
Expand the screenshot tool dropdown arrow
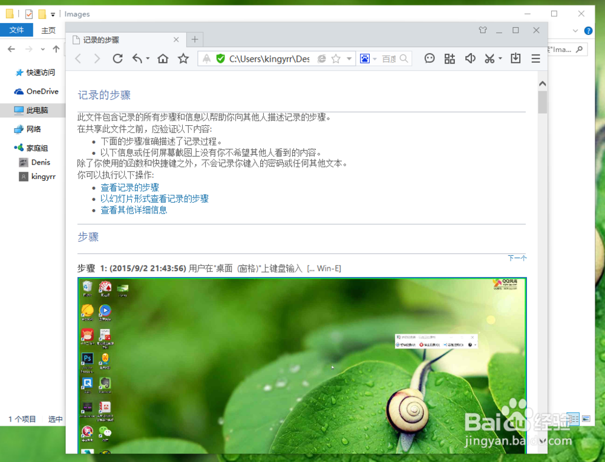(499, 59)
